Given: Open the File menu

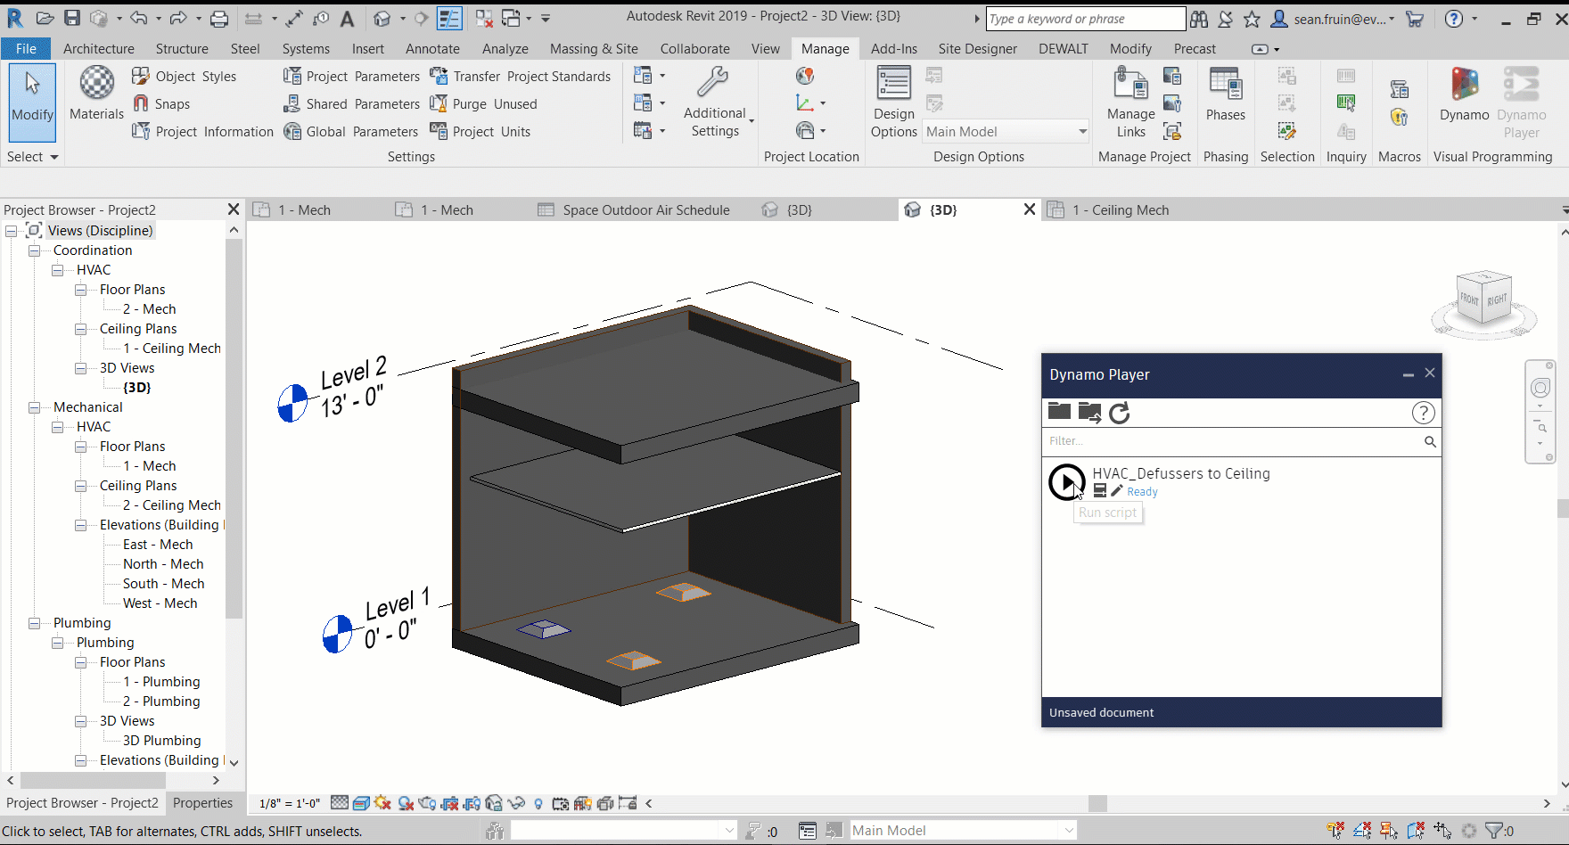Looking at the screenshot, I should (26, 48).
